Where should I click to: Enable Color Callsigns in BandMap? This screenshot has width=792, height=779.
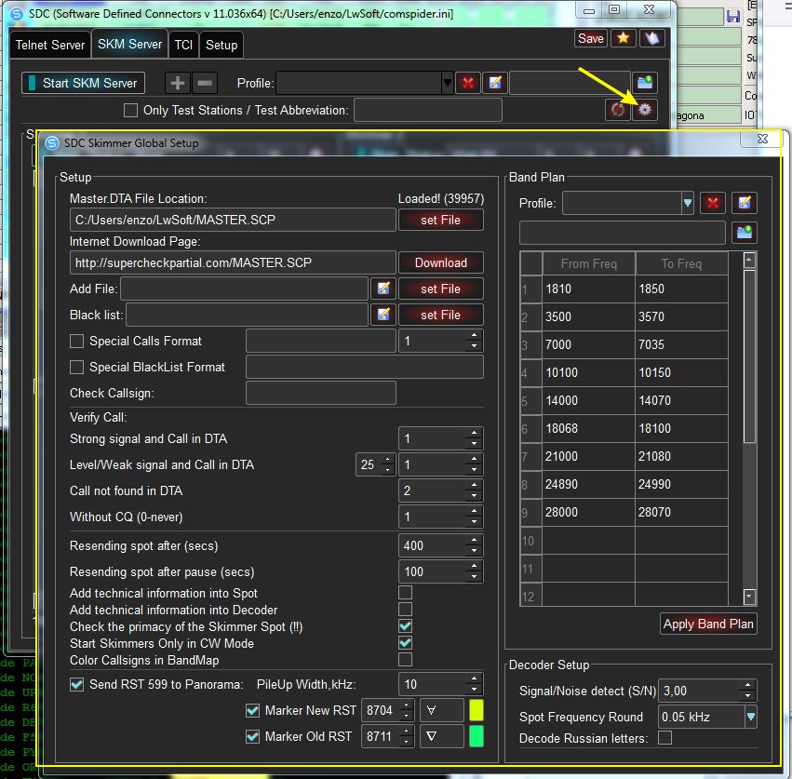click(405, 659)
